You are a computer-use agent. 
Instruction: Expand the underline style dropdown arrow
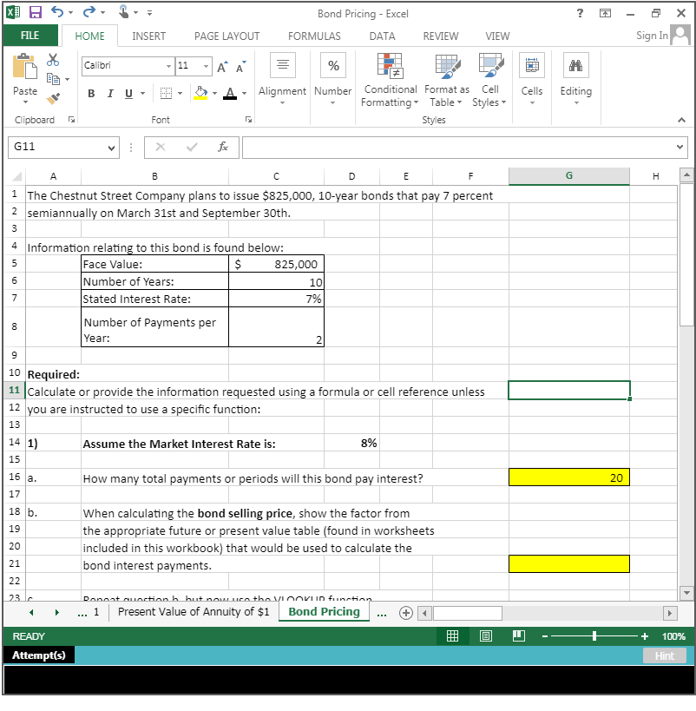[x=142, y=94]
